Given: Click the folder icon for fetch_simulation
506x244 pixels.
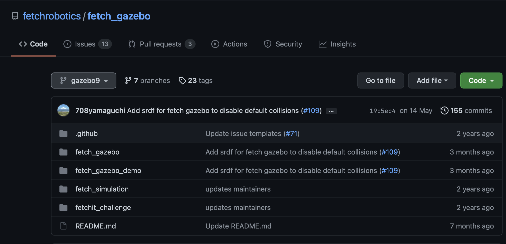Looking at the screenshot, I should [63, 189].
